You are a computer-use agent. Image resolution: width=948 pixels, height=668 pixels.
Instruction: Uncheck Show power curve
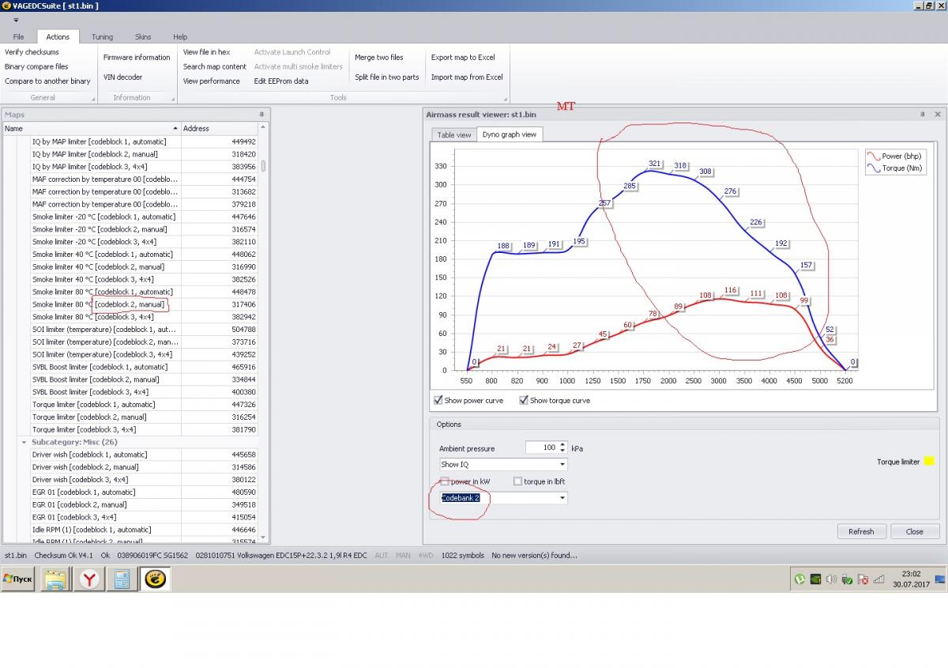tap(438, 401)
